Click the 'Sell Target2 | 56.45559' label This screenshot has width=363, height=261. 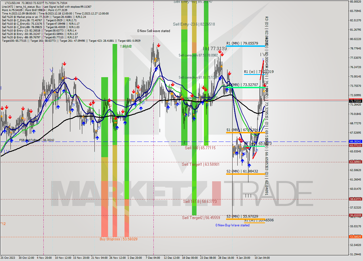[x=201, y=218]
